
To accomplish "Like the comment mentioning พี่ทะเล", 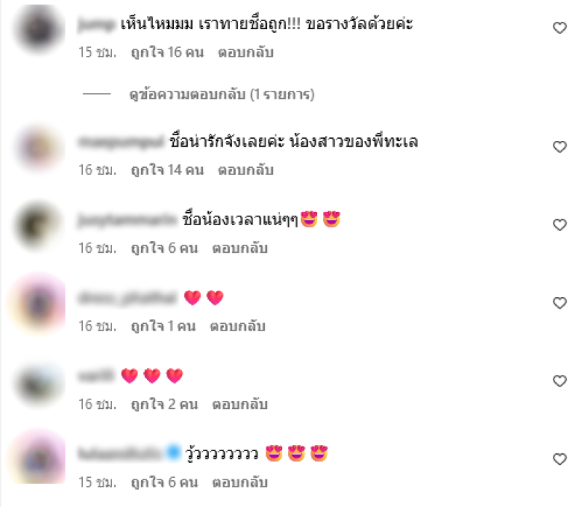I will [x=559, y=147].
